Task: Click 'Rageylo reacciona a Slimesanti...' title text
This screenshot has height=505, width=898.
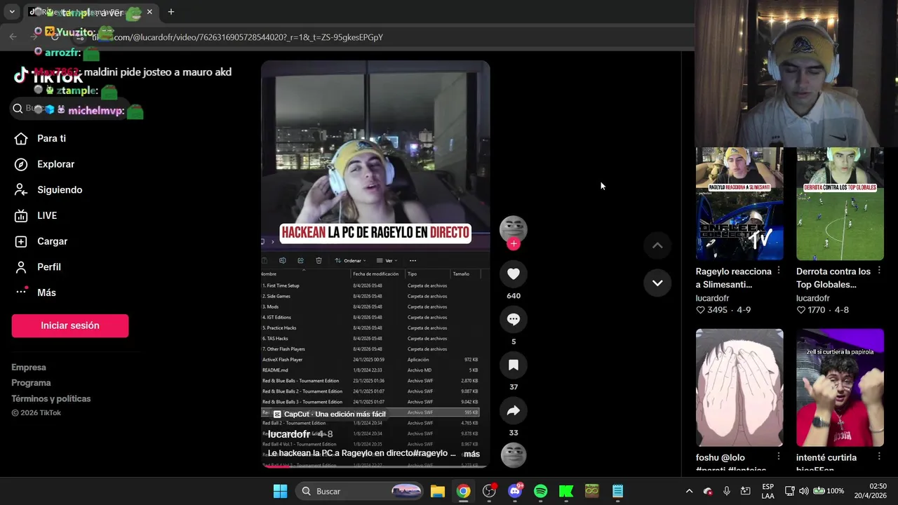Action: coord(733,278)
